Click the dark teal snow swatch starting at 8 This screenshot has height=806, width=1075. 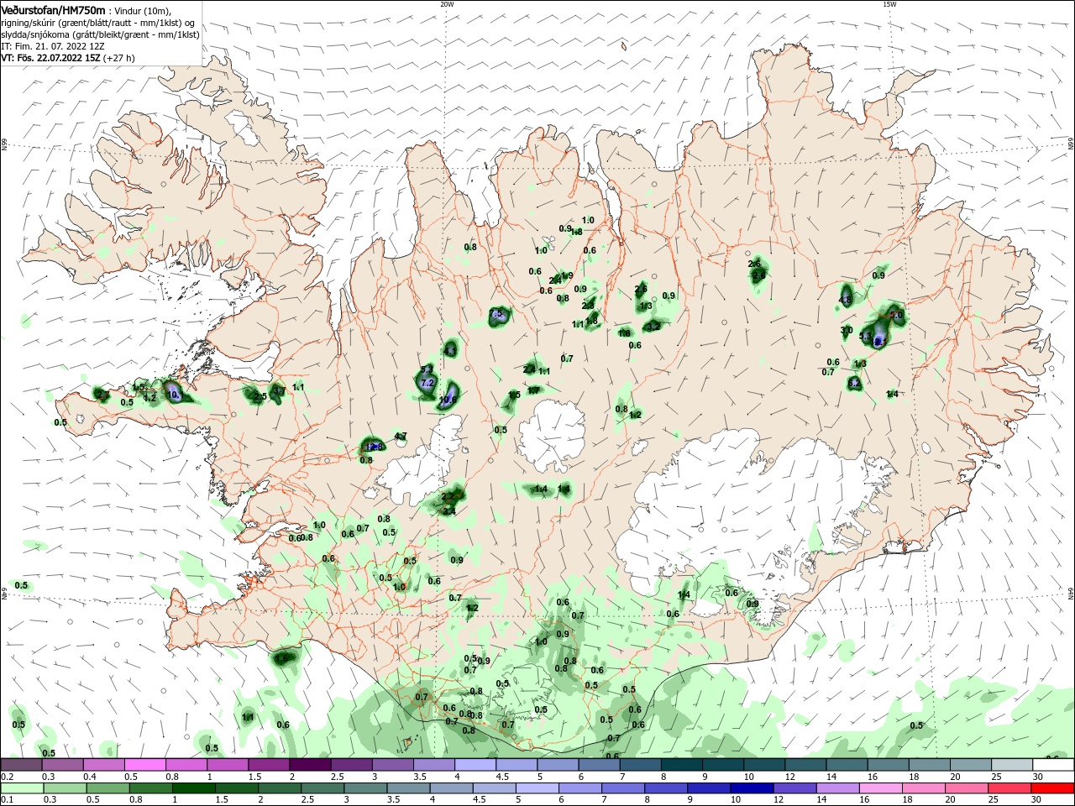point(681,765)
